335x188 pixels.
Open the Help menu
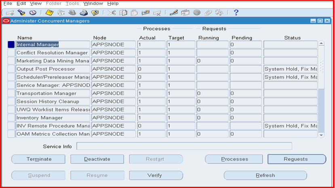coord(113,3)
